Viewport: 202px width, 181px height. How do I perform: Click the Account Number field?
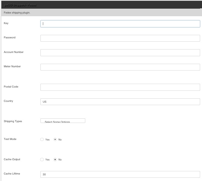tap(120, 53)
